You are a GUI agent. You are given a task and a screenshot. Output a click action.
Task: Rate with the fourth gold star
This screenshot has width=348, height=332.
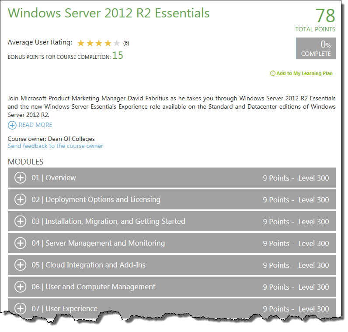coord(108,43)
